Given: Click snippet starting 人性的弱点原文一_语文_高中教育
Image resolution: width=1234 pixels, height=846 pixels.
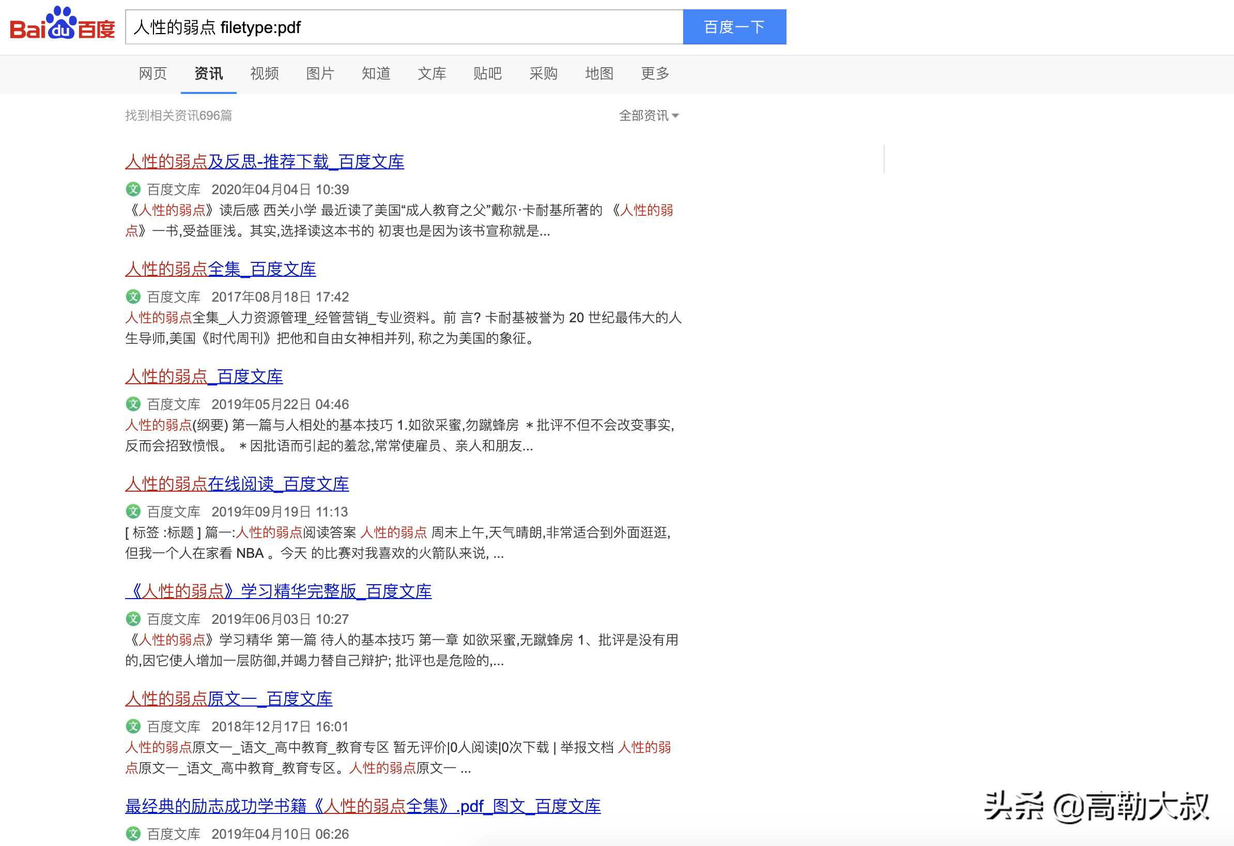Looking at the screenshot, I should (x=398, y=757).
